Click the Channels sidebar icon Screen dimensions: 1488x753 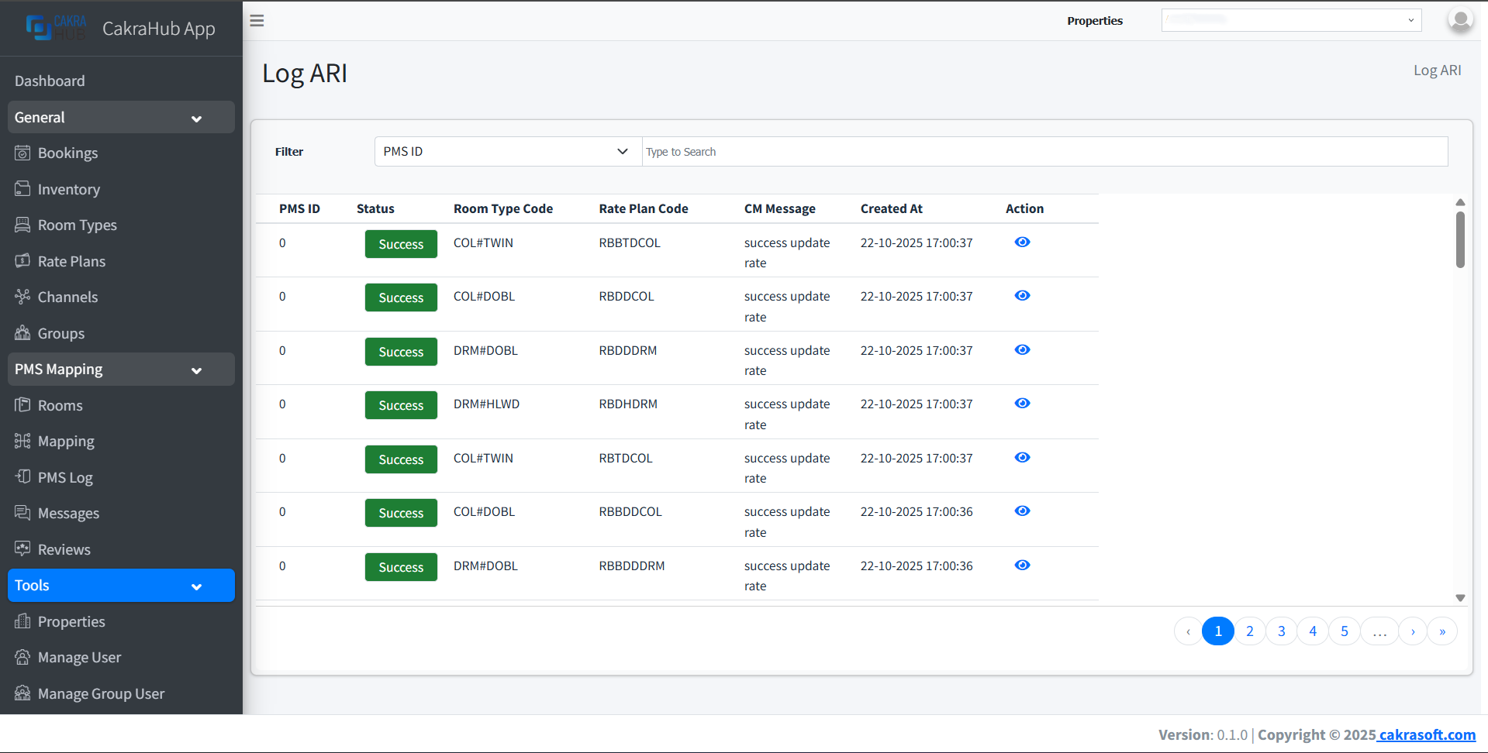22,297
